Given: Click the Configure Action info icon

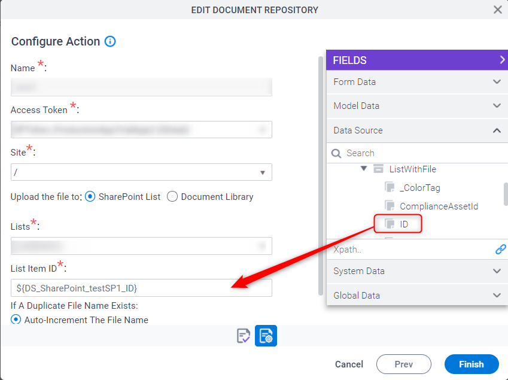Looking at the screenshot, I should 110,41.
